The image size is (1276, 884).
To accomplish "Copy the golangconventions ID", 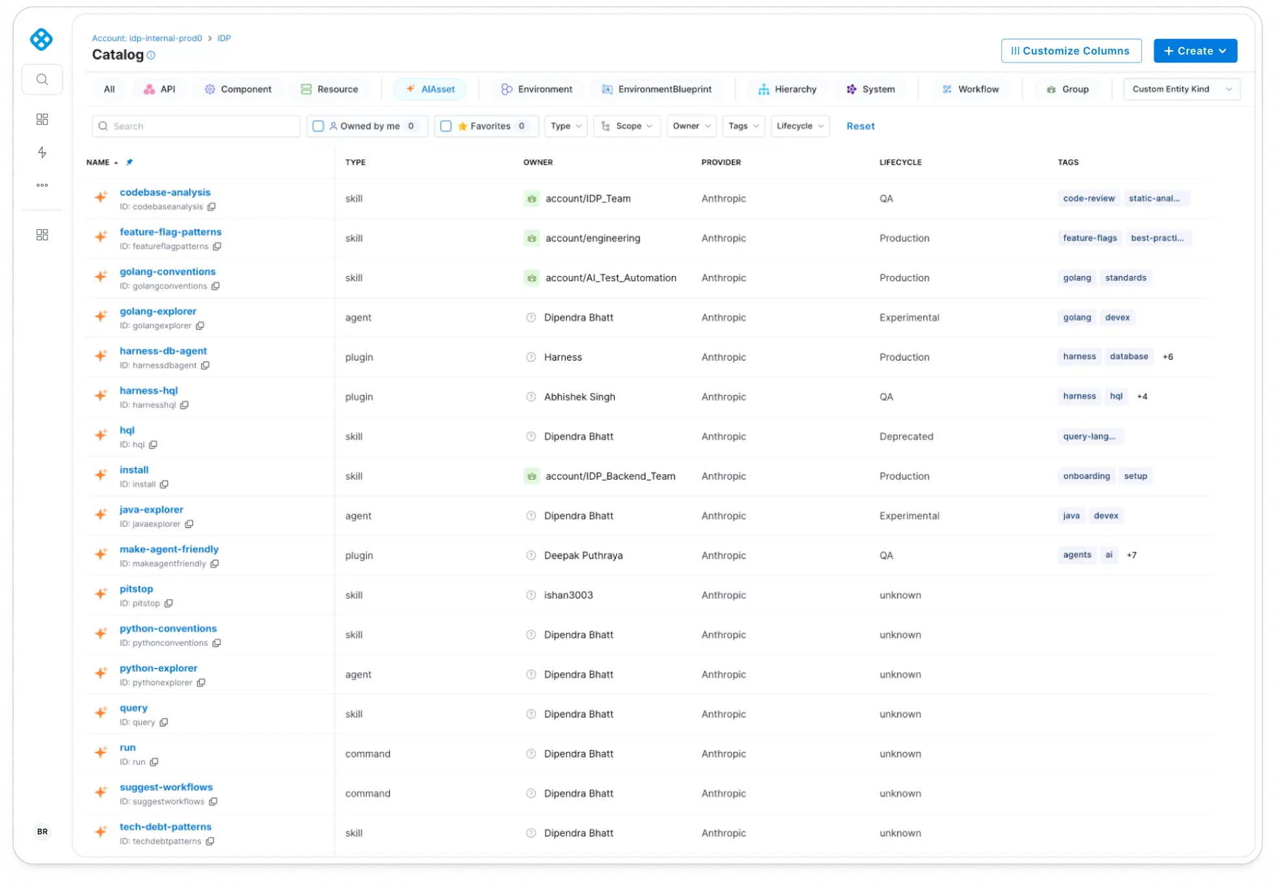I will 215,286.
